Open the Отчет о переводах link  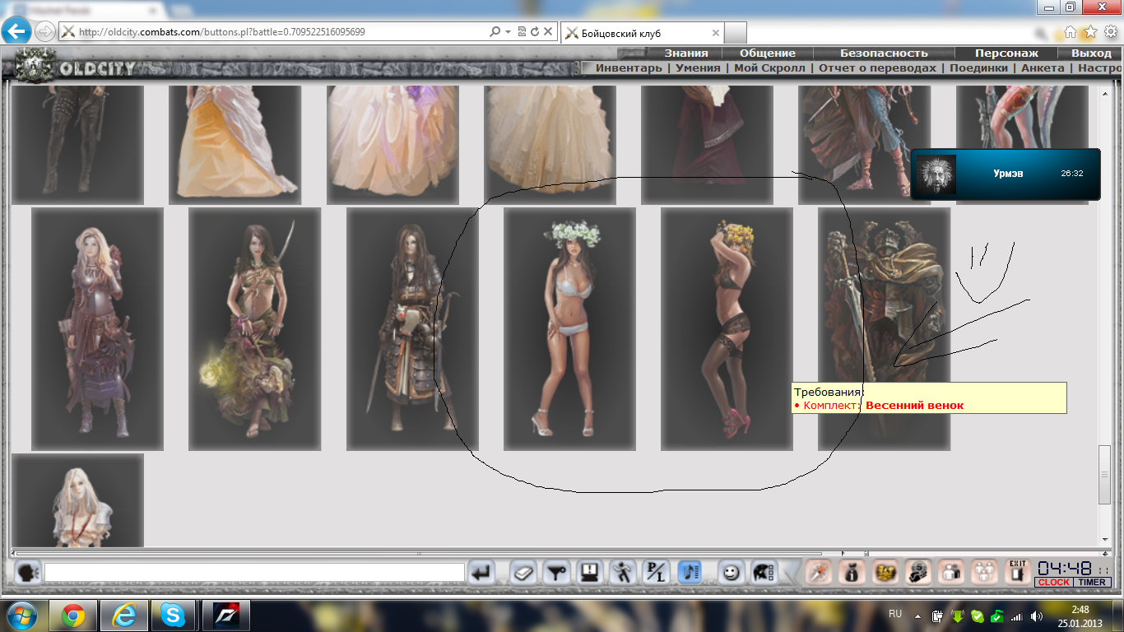click(x=877, y=68)
